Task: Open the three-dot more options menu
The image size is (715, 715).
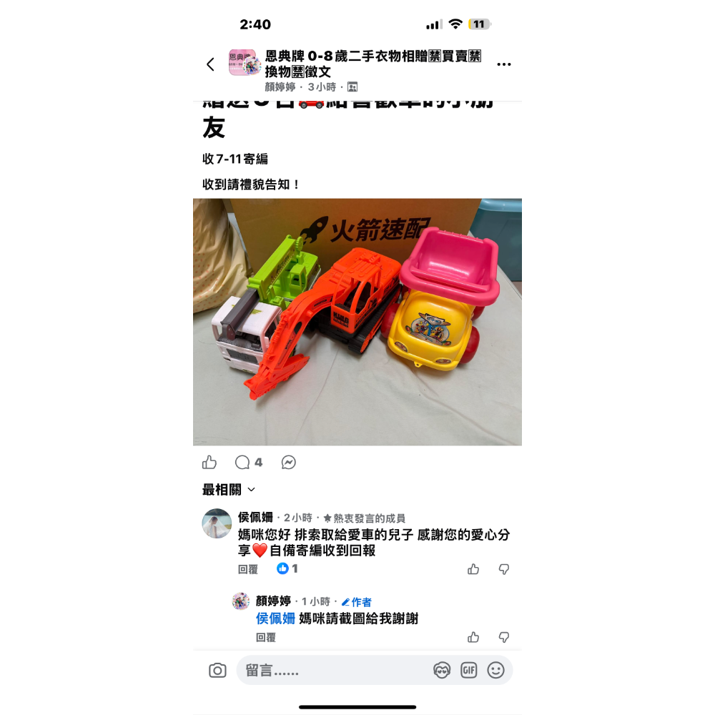Action: tap(504, 64)
